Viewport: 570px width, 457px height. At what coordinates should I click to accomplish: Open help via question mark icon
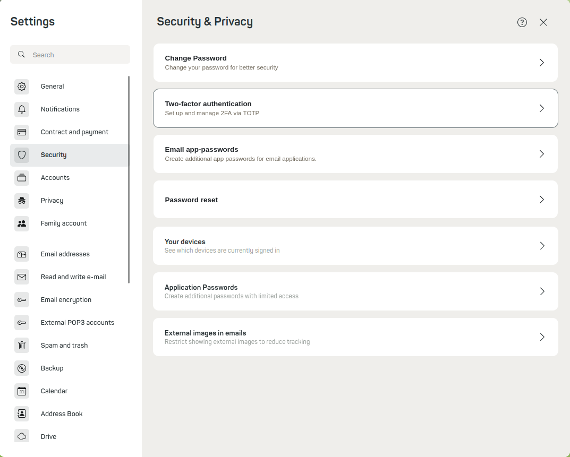pos(522,22)
